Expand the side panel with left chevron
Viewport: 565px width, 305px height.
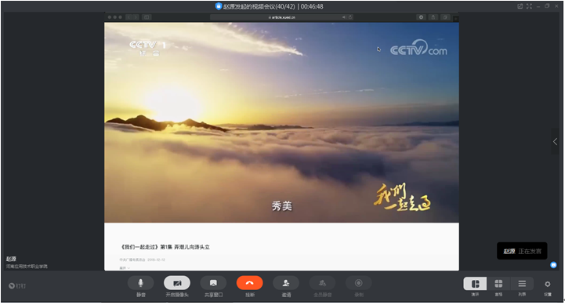(x=556, y=142)
